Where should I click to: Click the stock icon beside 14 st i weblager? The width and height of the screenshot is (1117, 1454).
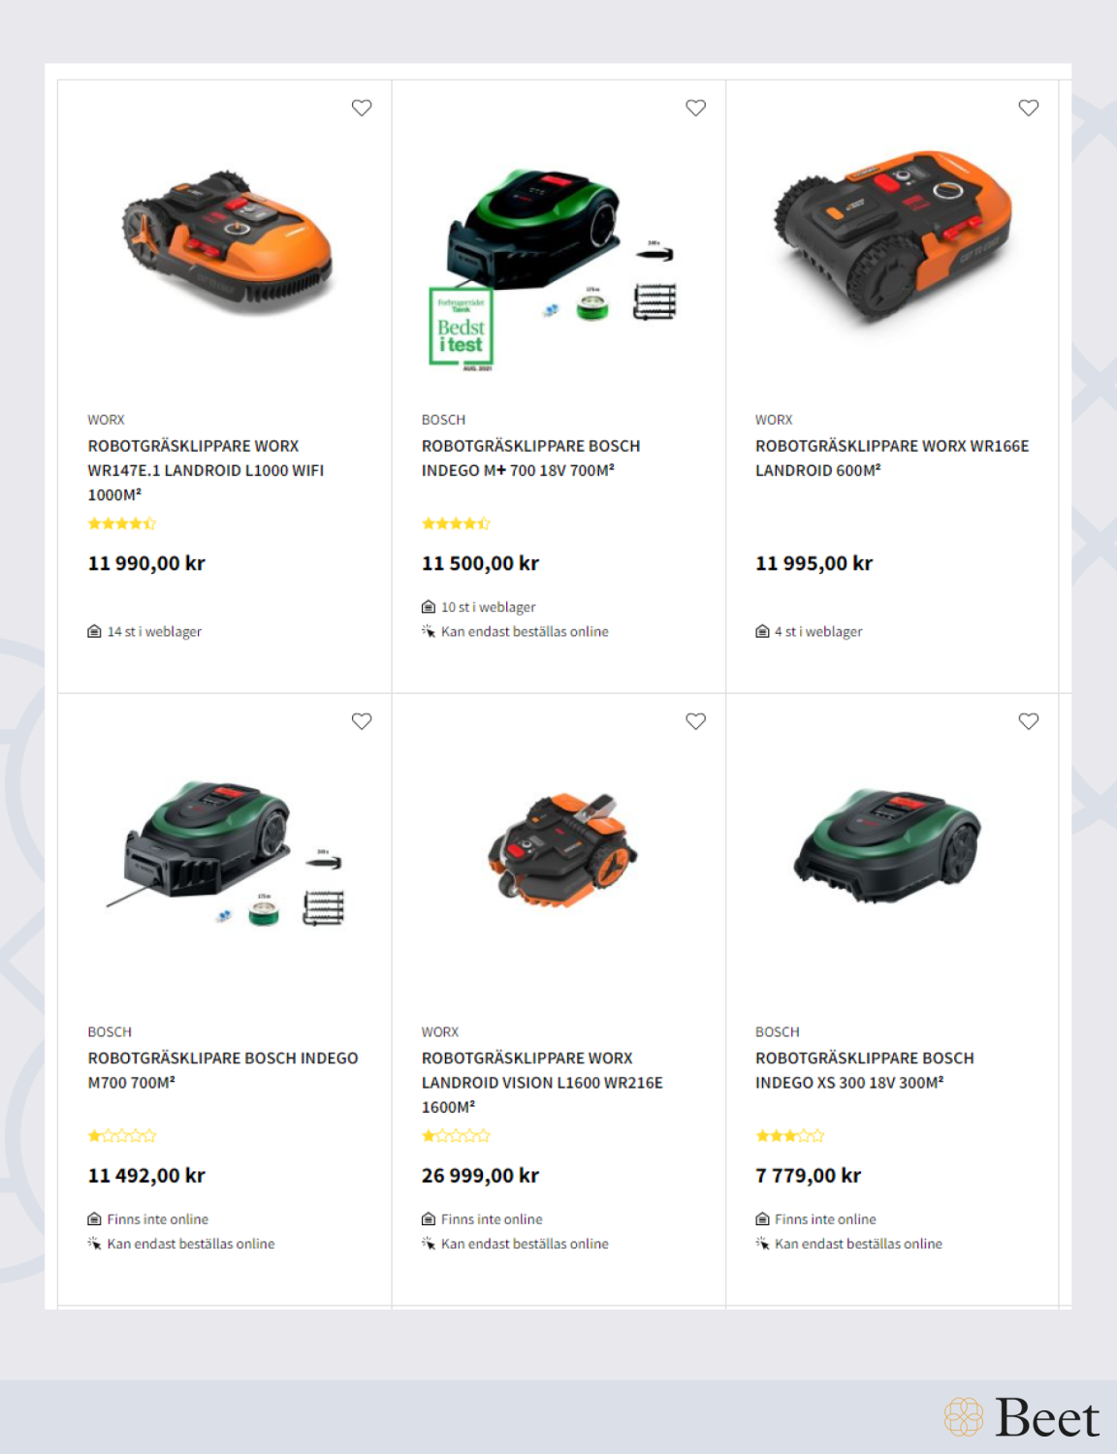pyautogui.click(x=94, y=632)
